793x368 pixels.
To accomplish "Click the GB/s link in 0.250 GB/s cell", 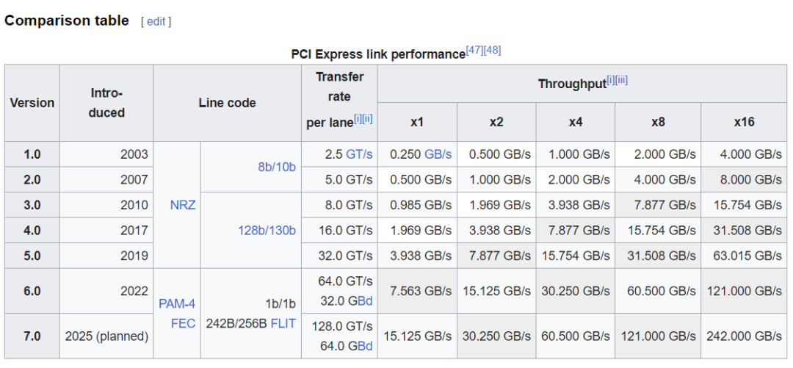I will coord(438,154).
